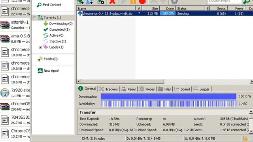253x142 pixels.
Task: Click DHT: 319 nodes in status bar
Action: click(x=93, y=138)
